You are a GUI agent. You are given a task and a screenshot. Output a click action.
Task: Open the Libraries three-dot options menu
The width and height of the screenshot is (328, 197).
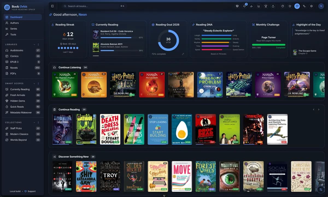(x=38, y=44)
